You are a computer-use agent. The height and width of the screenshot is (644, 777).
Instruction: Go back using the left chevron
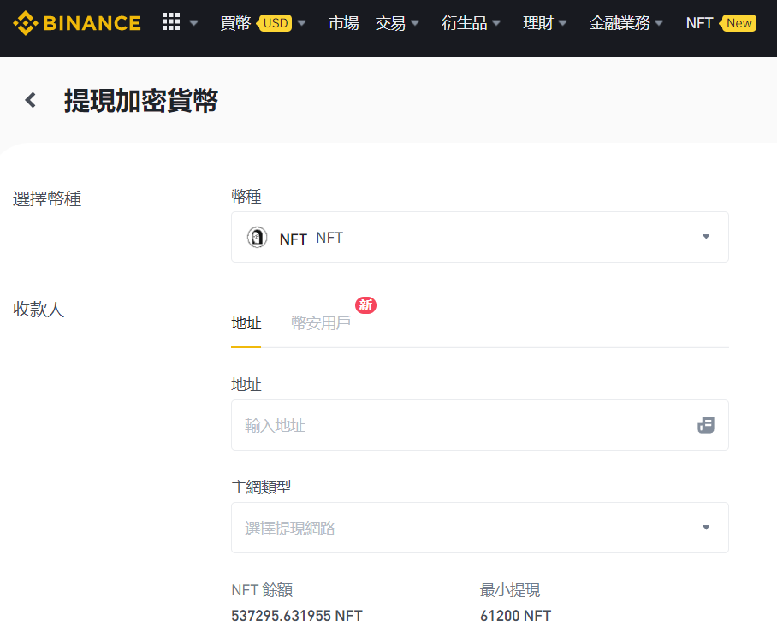(x=31, y=100)
